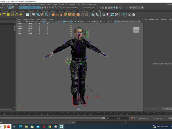The height and width of the screenshot is (129, 172).
Task: Open the Attribute Editor Selected menu
Action: (151, 19)
